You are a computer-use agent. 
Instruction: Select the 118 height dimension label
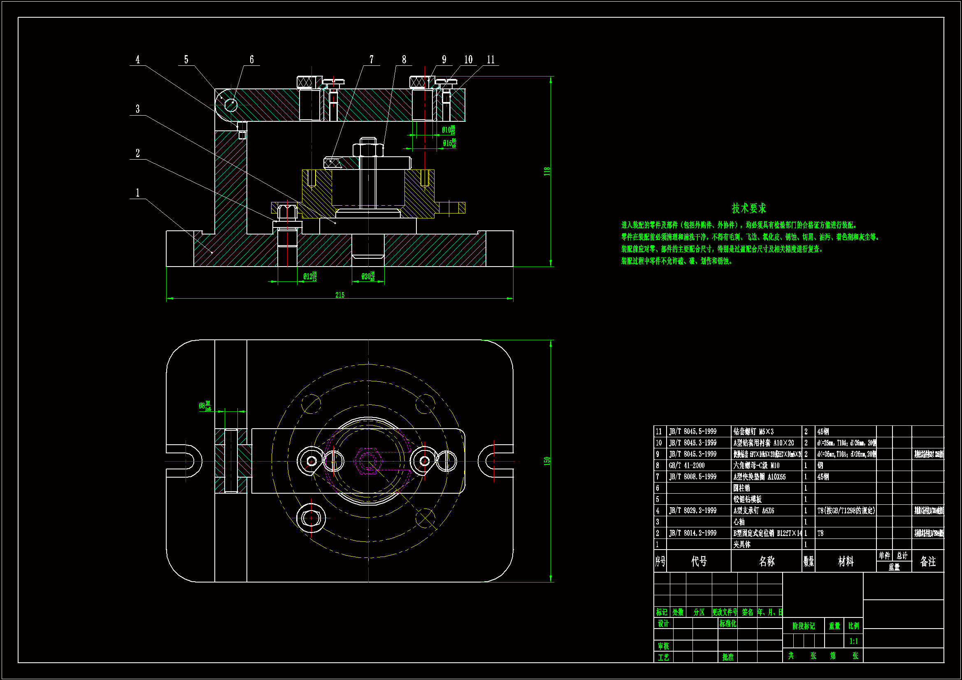tap(547, 172)
